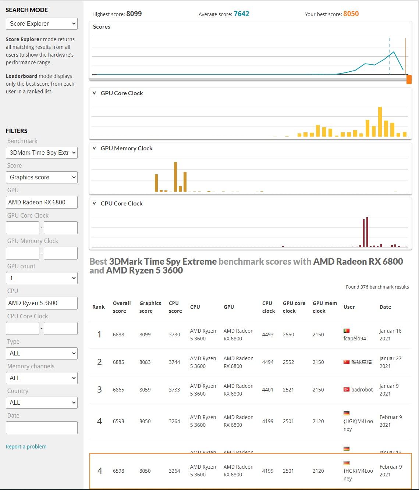This screenshot has width=419, height=490.
Task: Click the Average score value 7642
Action: (241, 14)
